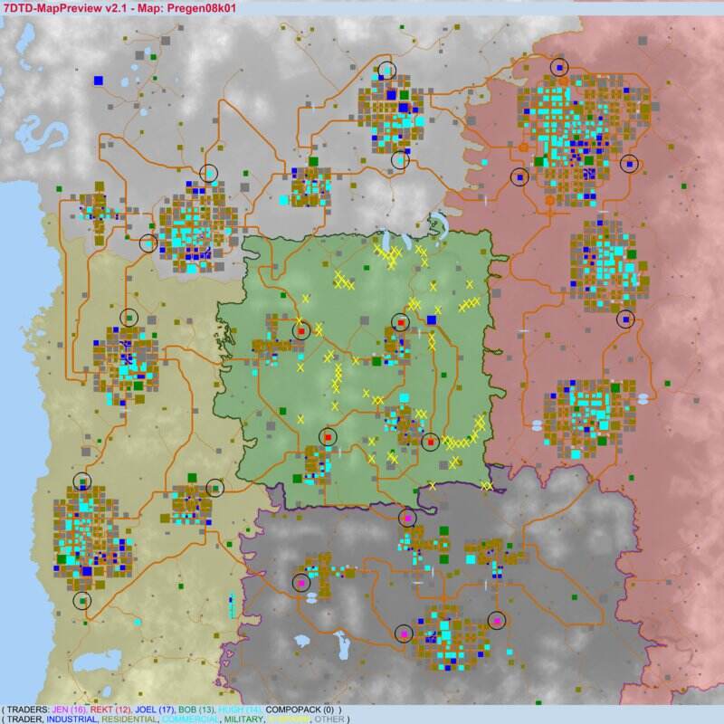
Task: Select the westernmost circled pink Jen trader marker
Action: click(301, 584)
